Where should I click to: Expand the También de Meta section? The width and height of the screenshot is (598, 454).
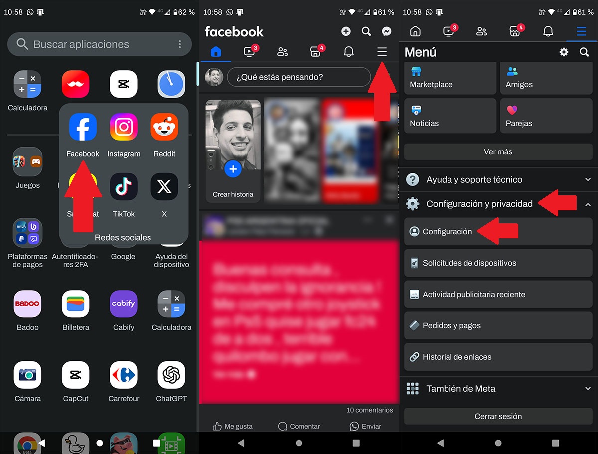coord(498,388)
